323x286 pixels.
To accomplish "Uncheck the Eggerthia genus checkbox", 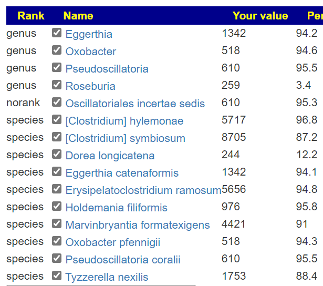I will coord(57,33).
